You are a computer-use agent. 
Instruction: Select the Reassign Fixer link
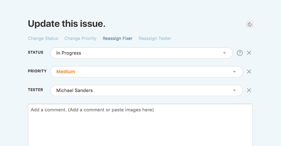pos(118,38)
